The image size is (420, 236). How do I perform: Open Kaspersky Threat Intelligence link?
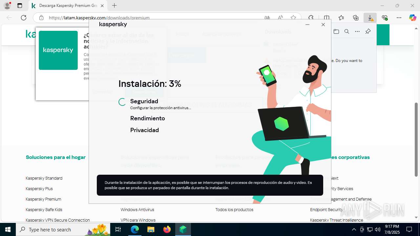tap(337, 220)
